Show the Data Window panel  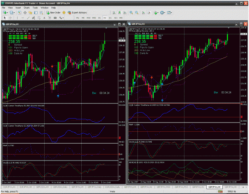coord(25,12)
